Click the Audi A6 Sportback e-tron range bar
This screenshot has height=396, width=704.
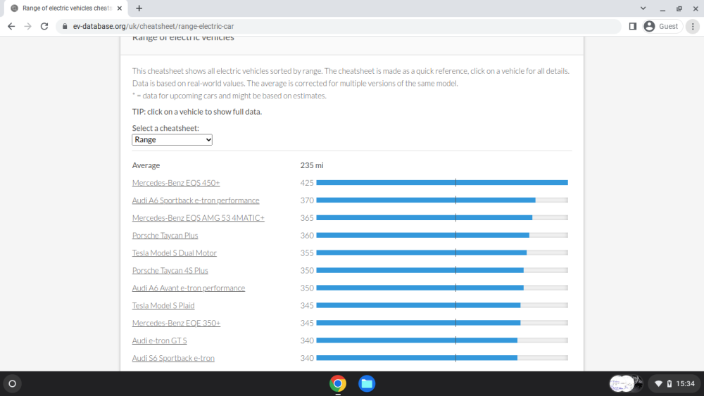442,200
